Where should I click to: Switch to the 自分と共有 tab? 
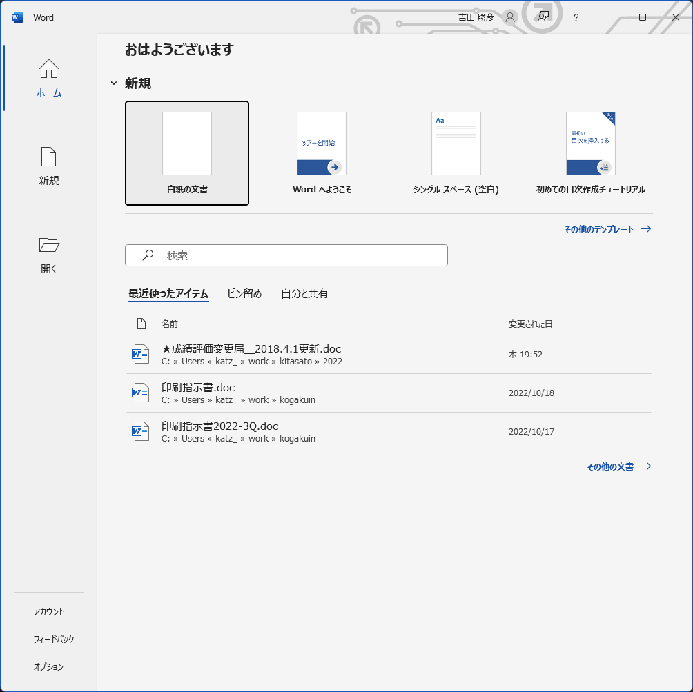(x=304, y=294)
